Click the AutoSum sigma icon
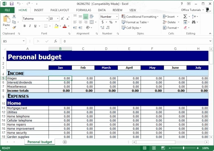 (x=185, y=17)
